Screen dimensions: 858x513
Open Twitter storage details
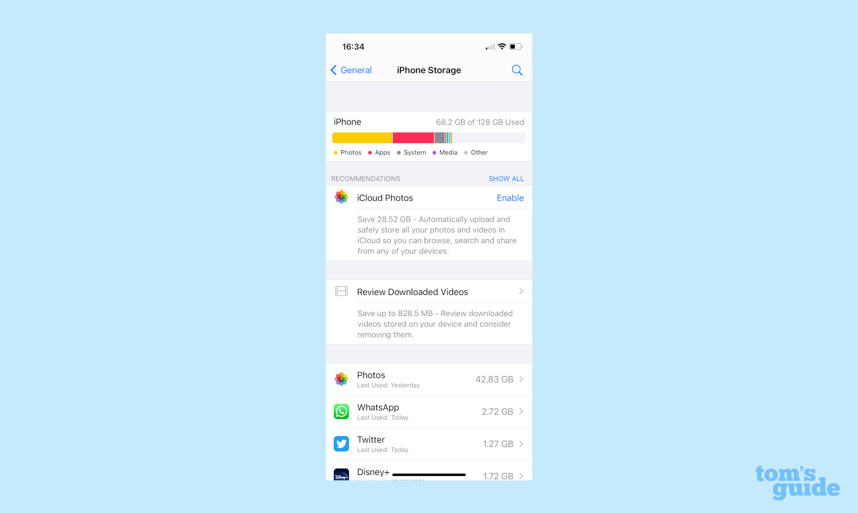pos(428,443)
